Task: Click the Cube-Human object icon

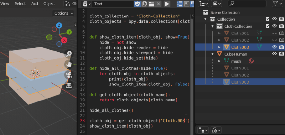Action: [x=219, y=54]
